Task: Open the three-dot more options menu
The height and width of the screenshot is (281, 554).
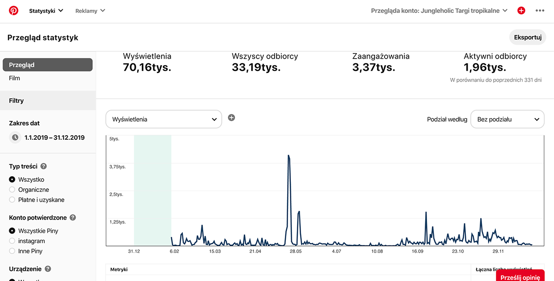Action: pyautogui.click(x=540, y=11)
